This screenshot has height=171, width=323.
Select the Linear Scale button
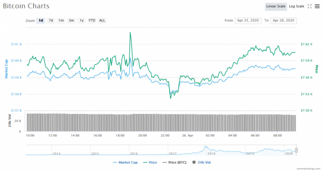276,6
